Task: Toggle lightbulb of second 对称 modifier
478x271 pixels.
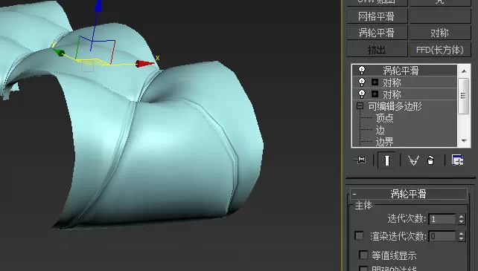Action: (x=362, y=94)
